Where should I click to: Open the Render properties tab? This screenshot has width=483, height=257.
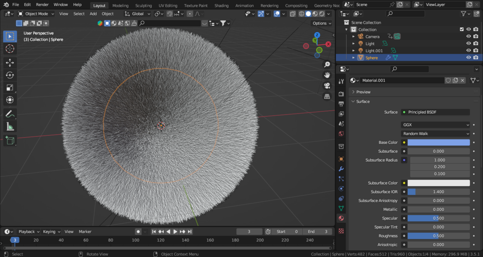click(341, 94)
